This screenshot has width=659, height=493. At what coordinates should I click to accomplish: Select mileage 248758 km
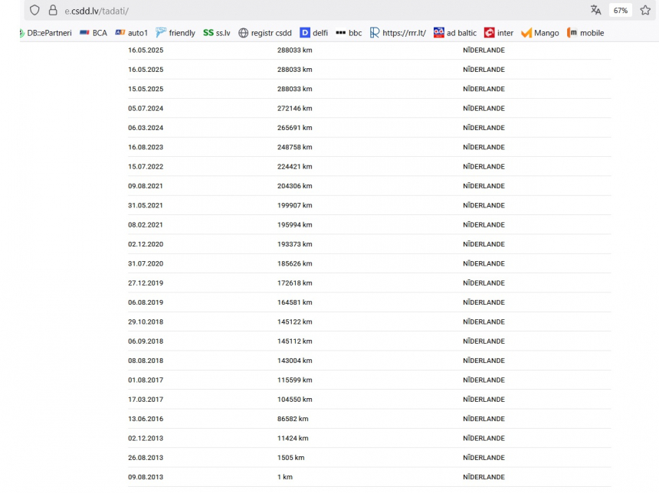[294, 147]
